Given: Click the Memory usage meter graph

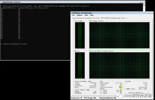Looking at the screenshot, I should (x=80, y=65).
